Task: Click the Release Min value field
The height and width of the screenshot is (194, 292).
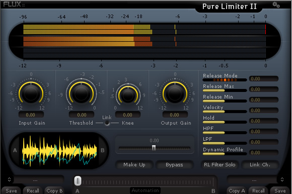Action: click(x=263, y=100)
